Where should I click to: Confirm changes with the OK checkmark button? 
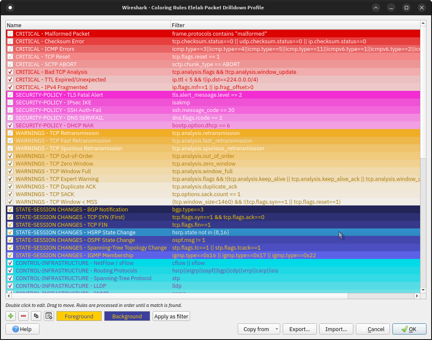click(x=409, y=329)
